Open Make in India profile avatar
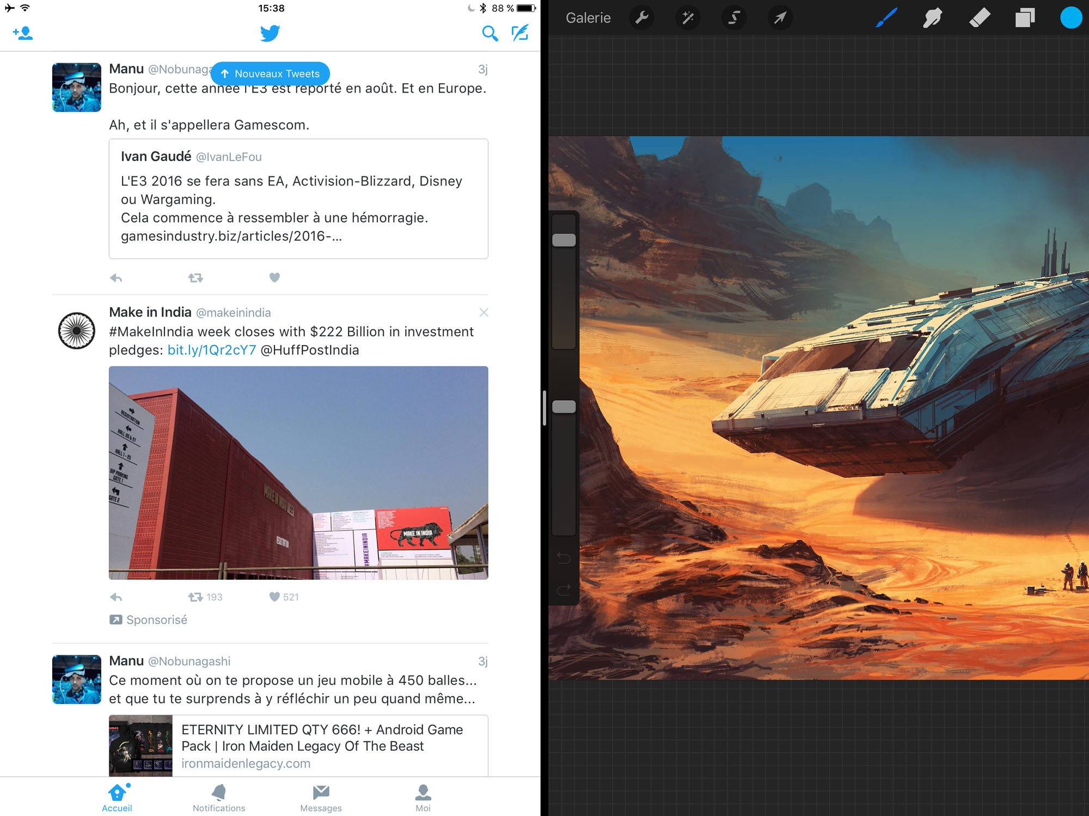Viewport: 1089px width, 816px height. [77, 330]
